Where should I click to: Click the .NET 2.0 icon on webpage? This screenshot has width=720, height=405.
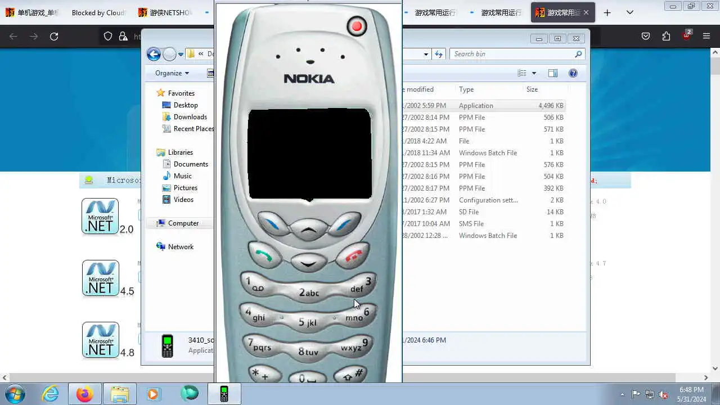click(100, 216)
